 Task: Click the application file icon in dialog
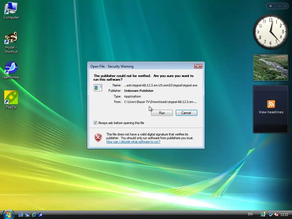[x=98, y=88]
